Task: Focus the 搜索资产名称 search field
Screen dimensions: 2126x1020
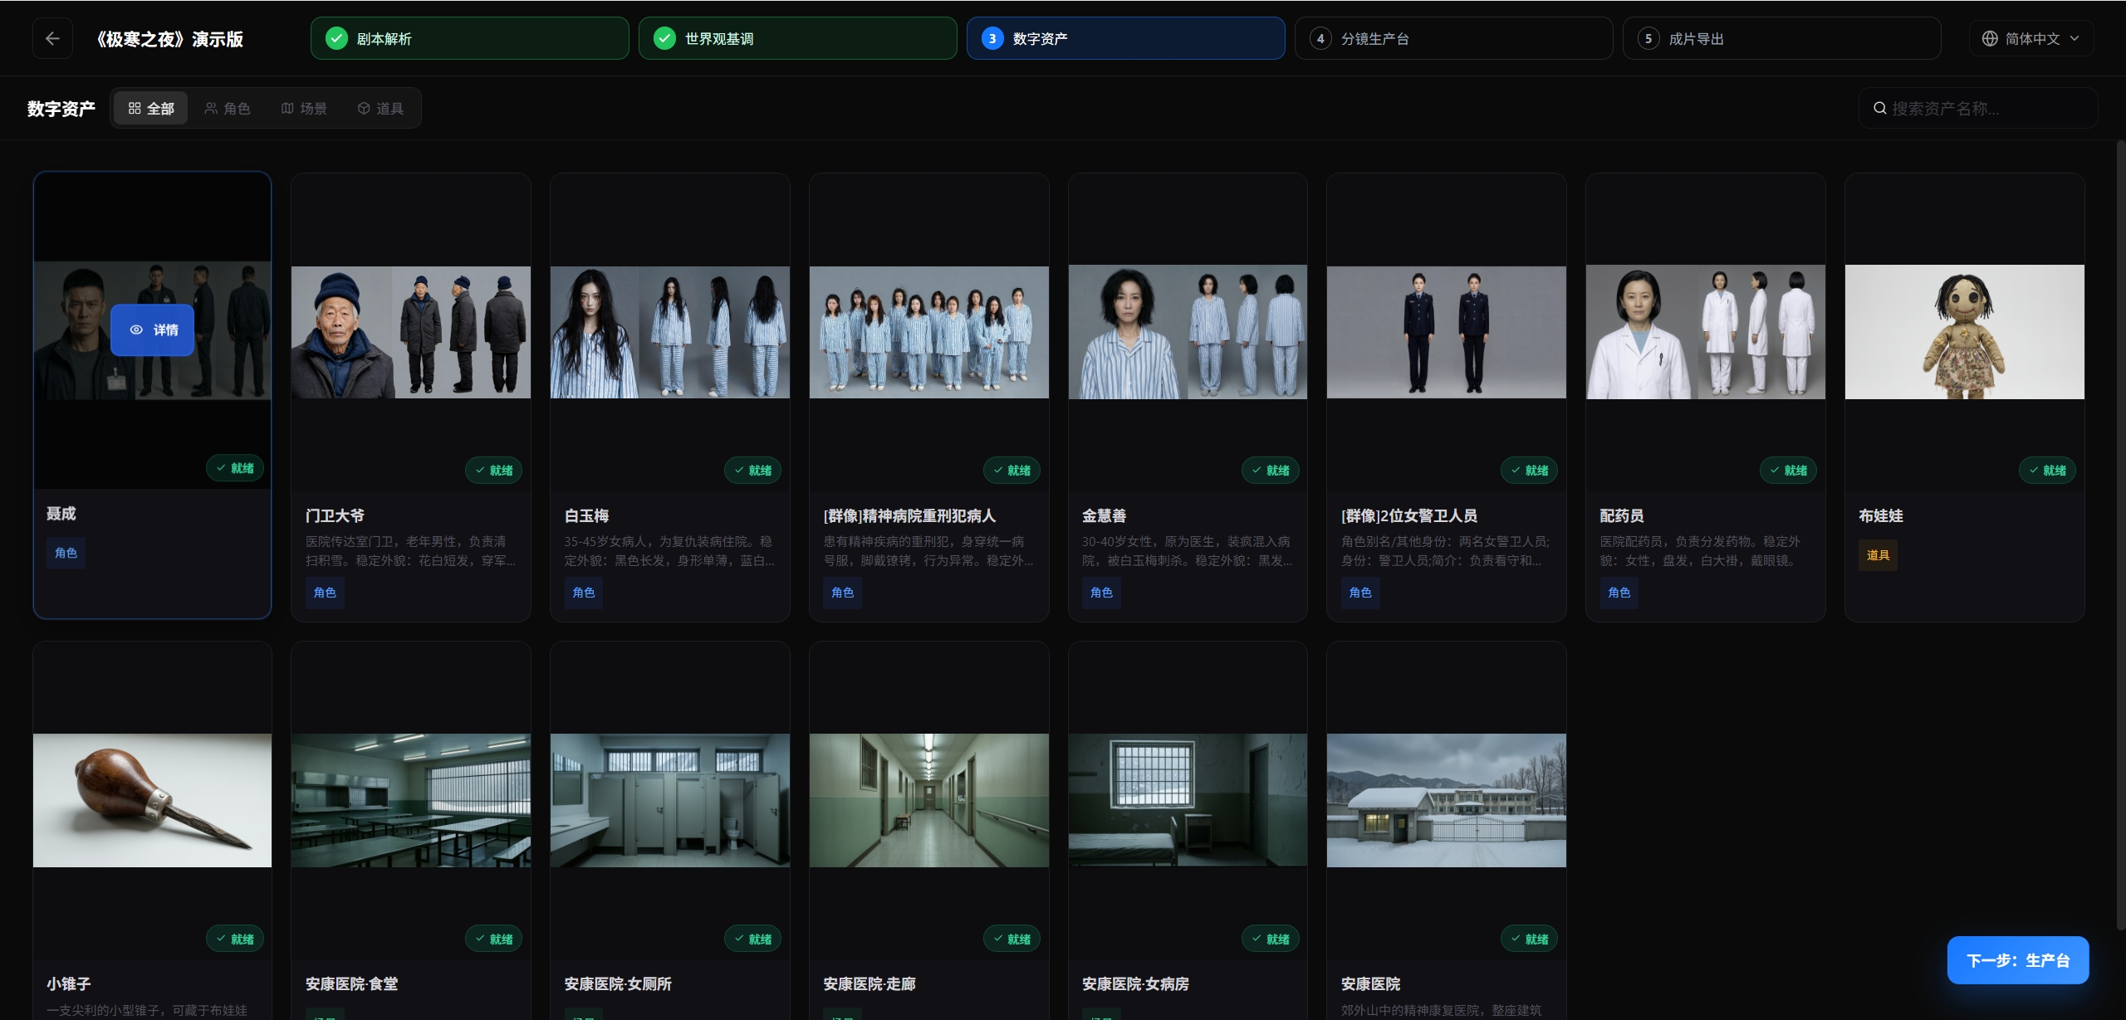Action: click(1978, 108)
